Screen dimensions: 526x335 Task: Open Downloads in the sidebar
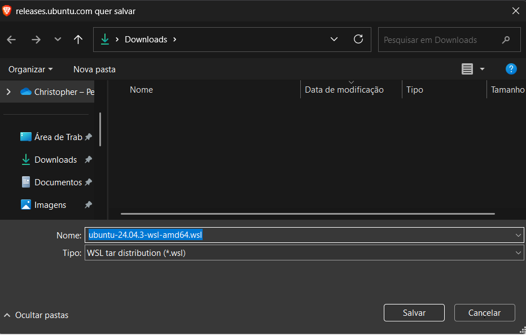pyautogui.click(x=49, y=160)
